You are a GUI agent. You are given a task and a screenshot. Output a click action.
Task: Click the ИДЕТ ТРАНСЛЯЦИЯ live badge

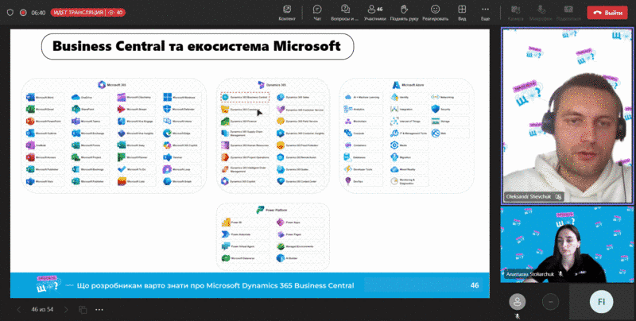(87, 13)
